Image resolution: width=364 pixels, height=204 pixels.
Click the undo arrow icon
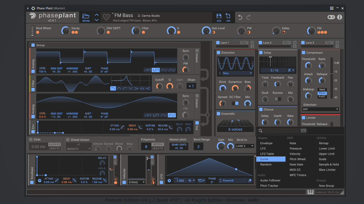pos(240,17)
